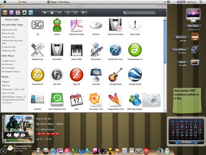Open My Network Places link
Viewport: 206px width, 155px height.
click(x=11, y=72)
